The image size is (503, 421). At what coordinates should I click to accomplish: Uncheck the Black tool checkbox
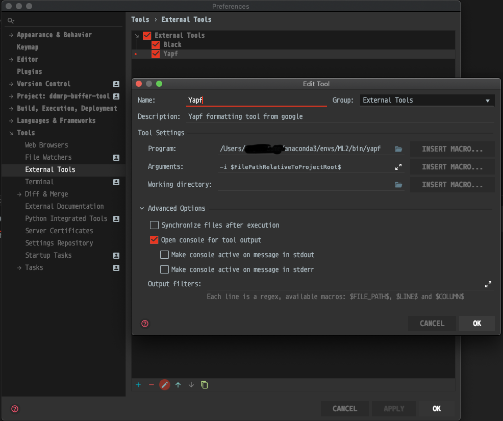[156, 44]
